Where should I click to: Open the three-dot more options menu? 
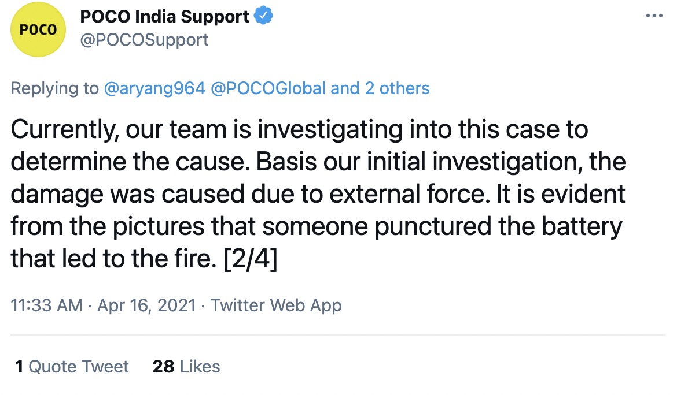(x=654, y=16)
